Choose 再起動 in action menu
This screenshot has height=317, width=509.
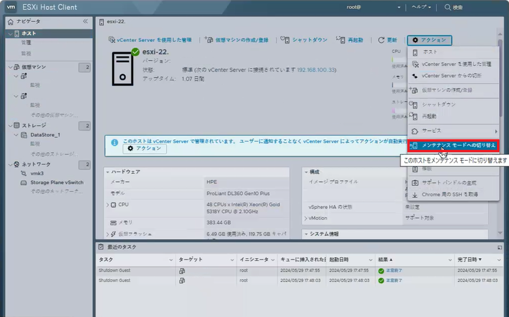[453, 116]
